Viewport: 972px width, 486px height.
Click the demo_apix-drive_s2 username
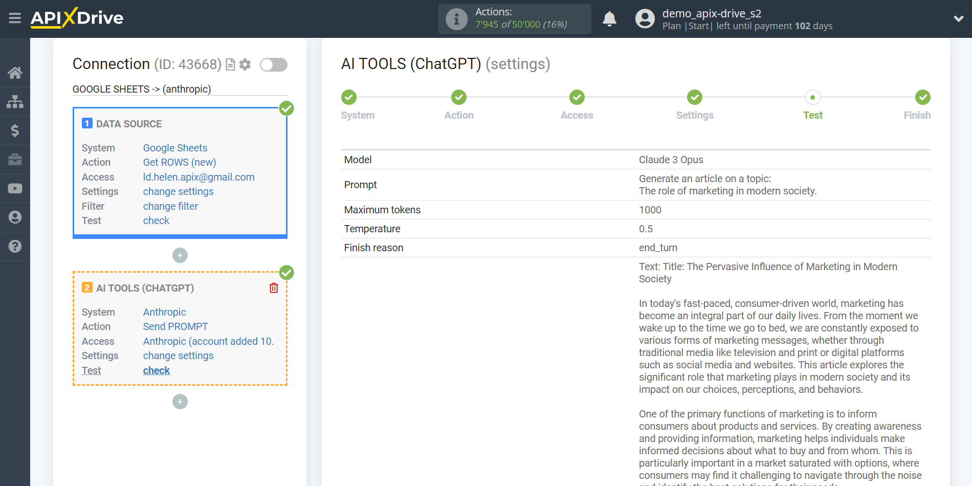tap(712, 13)
